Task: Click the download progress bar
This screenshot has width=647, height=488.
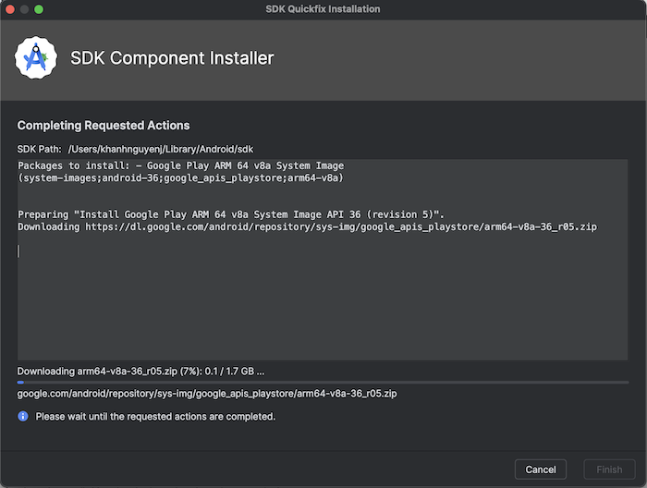Action: [323, 383]
